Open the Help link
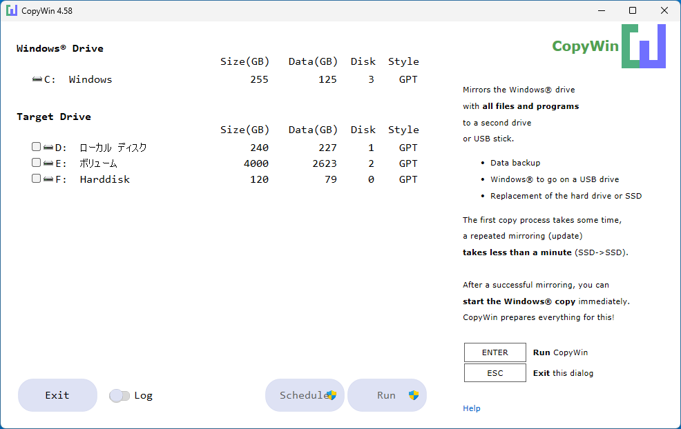681x429 pixels. (472, 408)
